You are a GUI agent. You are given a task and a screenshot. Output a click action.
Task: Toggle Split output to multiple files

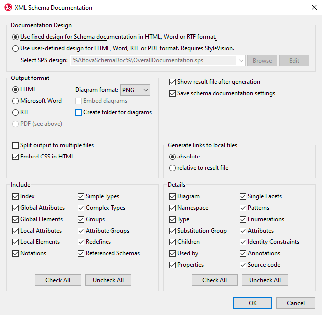coord(16,145)
